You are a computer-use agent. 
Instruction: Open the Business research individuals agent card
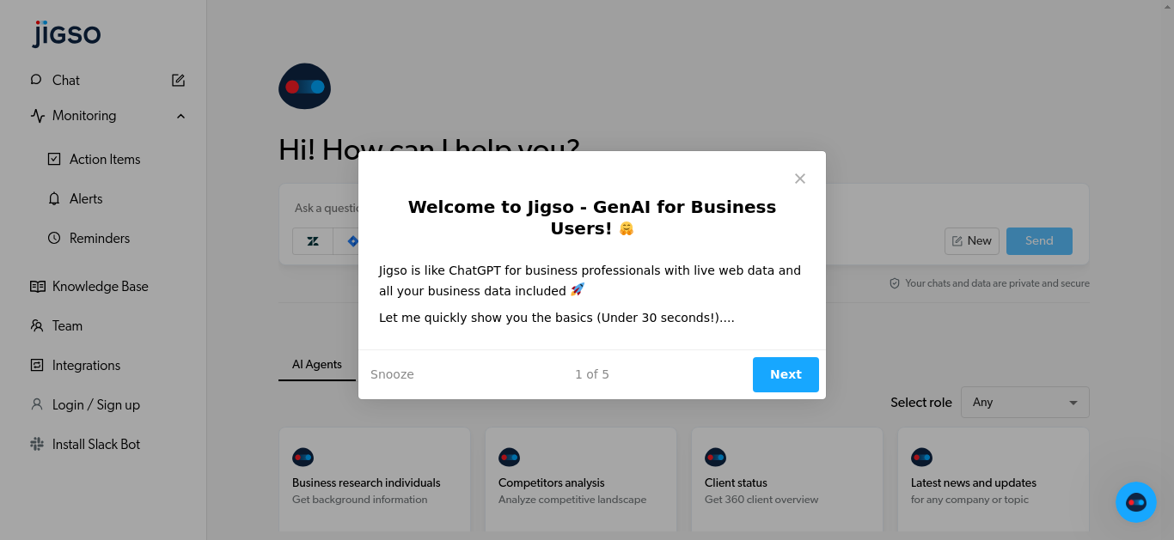(x=375, y=479)
